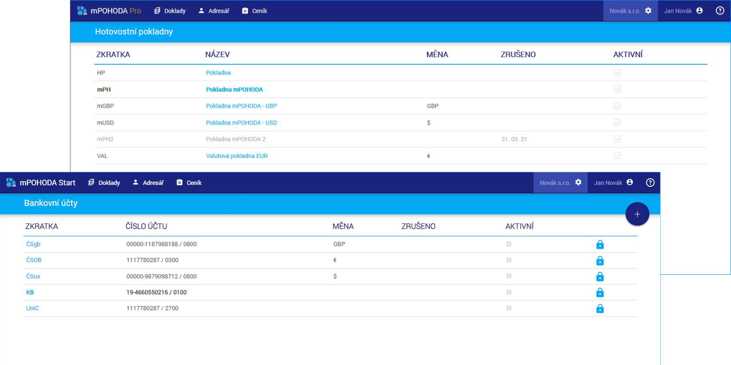Click account number 00000-1187988188 / 0800

click(x=161, y=244)
